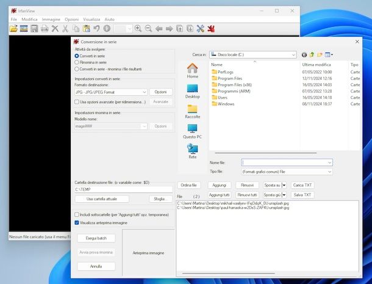Open the image Information icon

point(107,29)
